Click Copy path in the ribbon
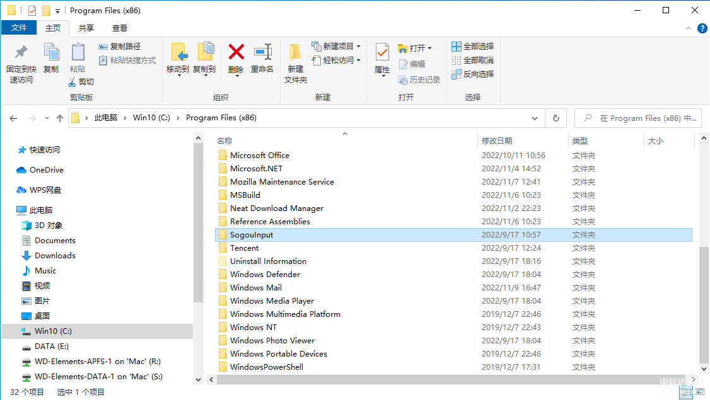Image resolution: width=710 pixels, height=400 pixels. (x=119, y=47)
